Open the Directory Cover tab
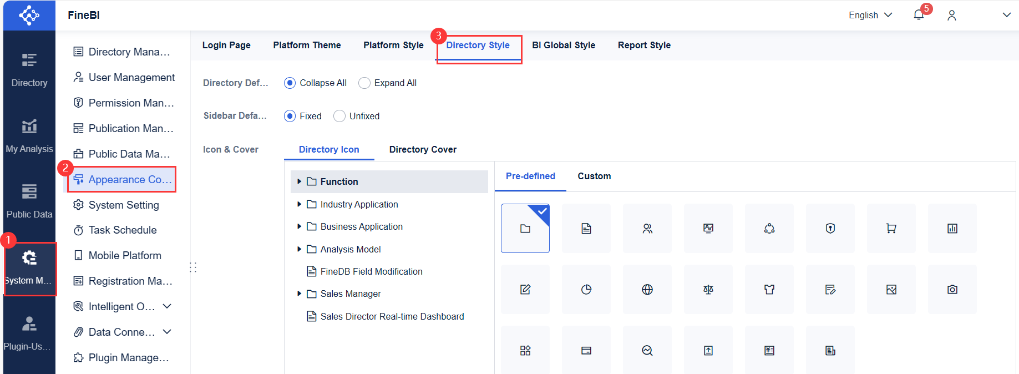 [x=423, y=150]
